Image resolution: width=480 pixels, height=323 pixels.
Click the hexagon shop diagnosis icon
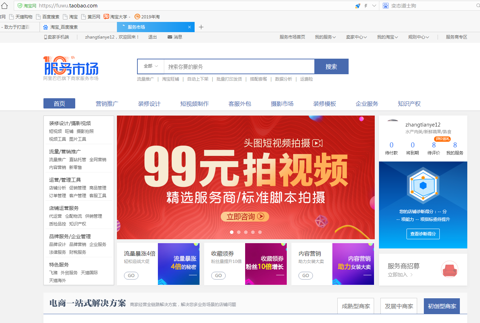[x=423, y=186]
